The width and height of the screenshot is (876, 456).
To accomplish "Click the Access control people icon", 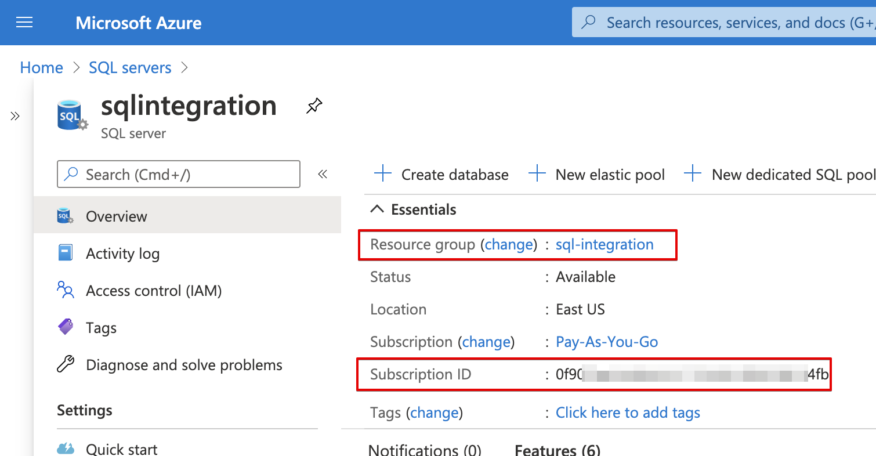I will (66, 290).
